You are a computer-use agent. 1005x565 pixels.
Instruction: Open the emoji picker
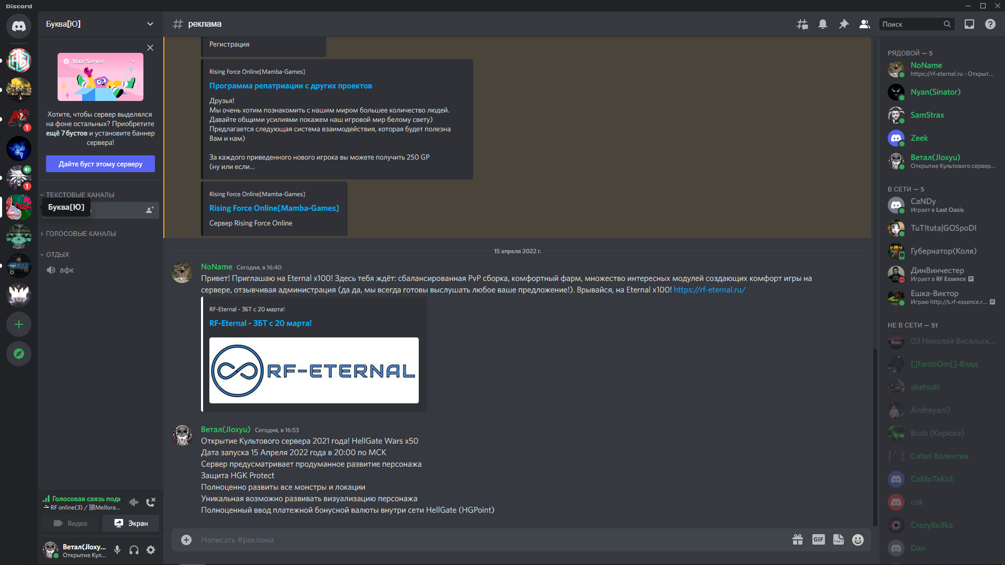point(858,540)
